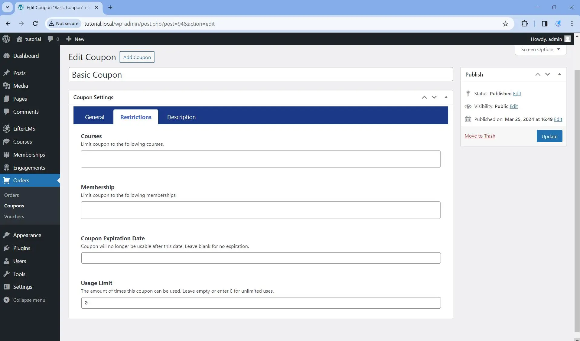580x341 pixels.
Task: Move Coupon Settings panel up
Action: coord(424,97)
